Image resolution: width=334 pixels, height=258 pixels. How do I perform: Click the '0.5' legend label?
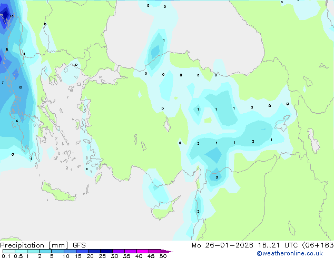18,256
